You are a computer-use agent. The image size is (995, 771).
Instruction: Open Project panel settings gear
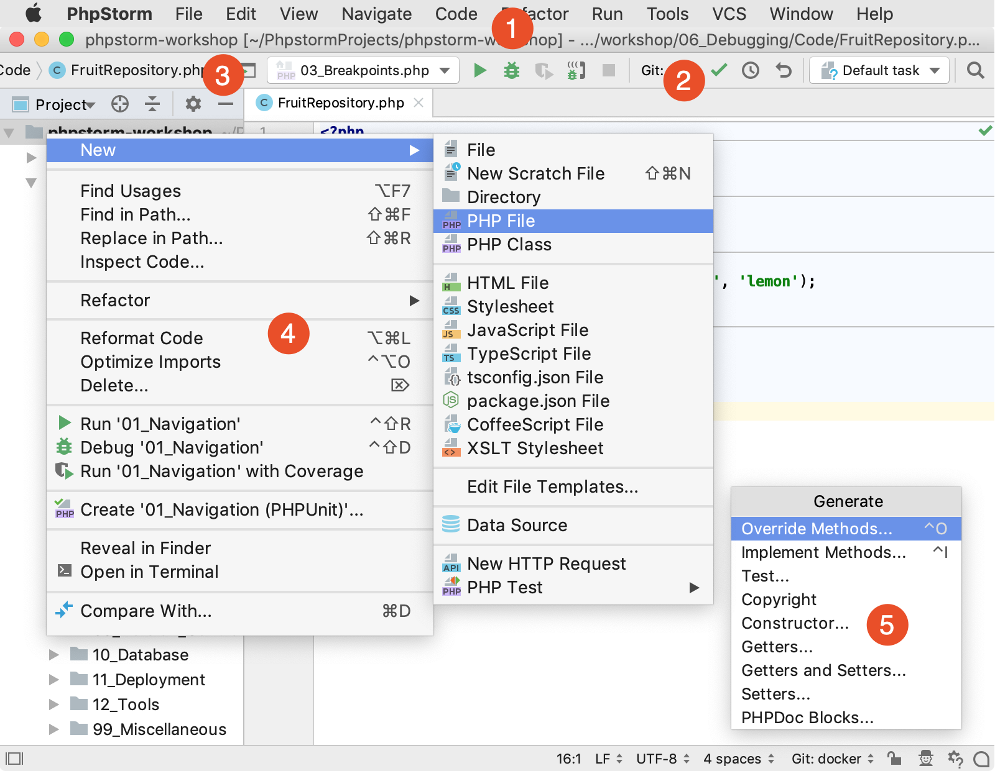pyautogui.click(x=193, y=104)
